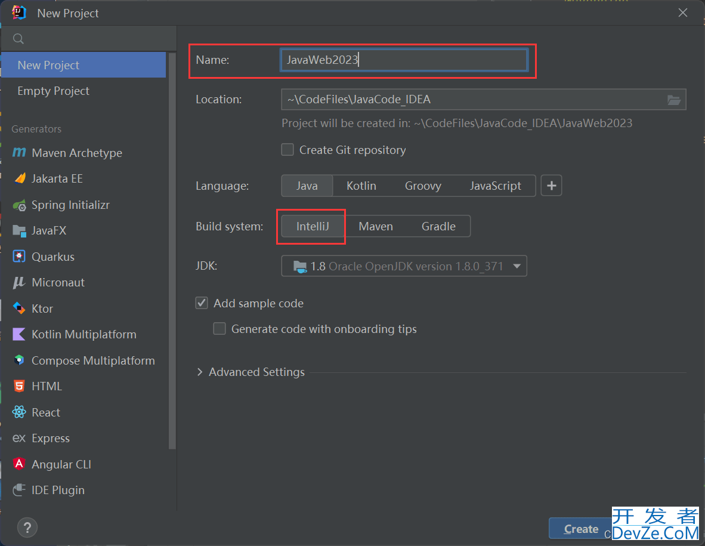Click the search magnifier icon
705x546 pixels.
pos(18,39)
